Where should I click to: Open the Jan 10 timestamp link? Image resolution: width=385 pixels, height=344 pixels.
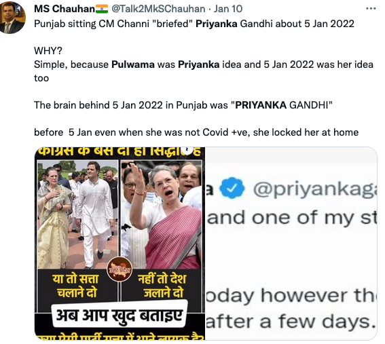[x=228, y=9]
